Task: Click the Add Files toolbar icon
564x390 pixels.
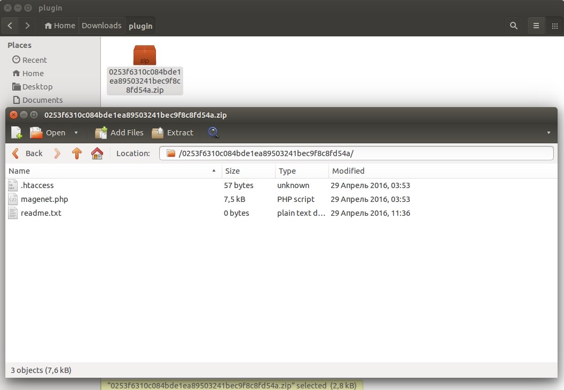Action: pyautogui.click(x=119, y=132)
